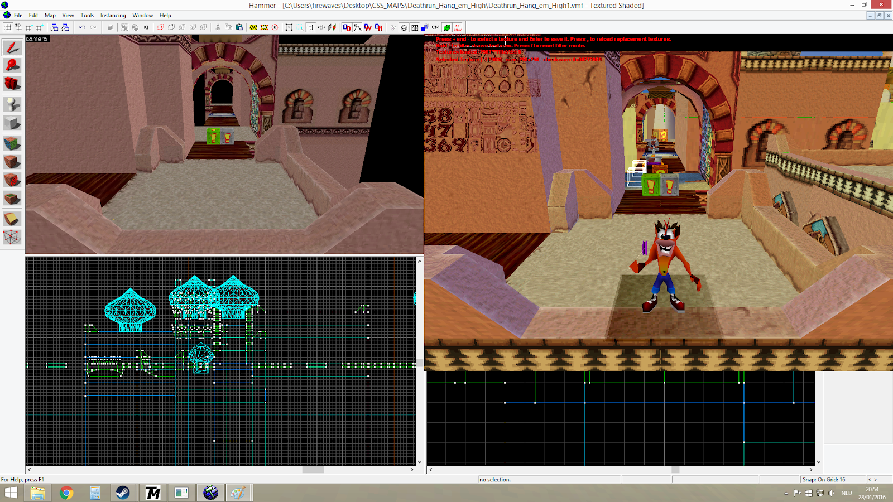Toggle the Displacement Walkable 'DW' icon

click(x=368, y=27)
